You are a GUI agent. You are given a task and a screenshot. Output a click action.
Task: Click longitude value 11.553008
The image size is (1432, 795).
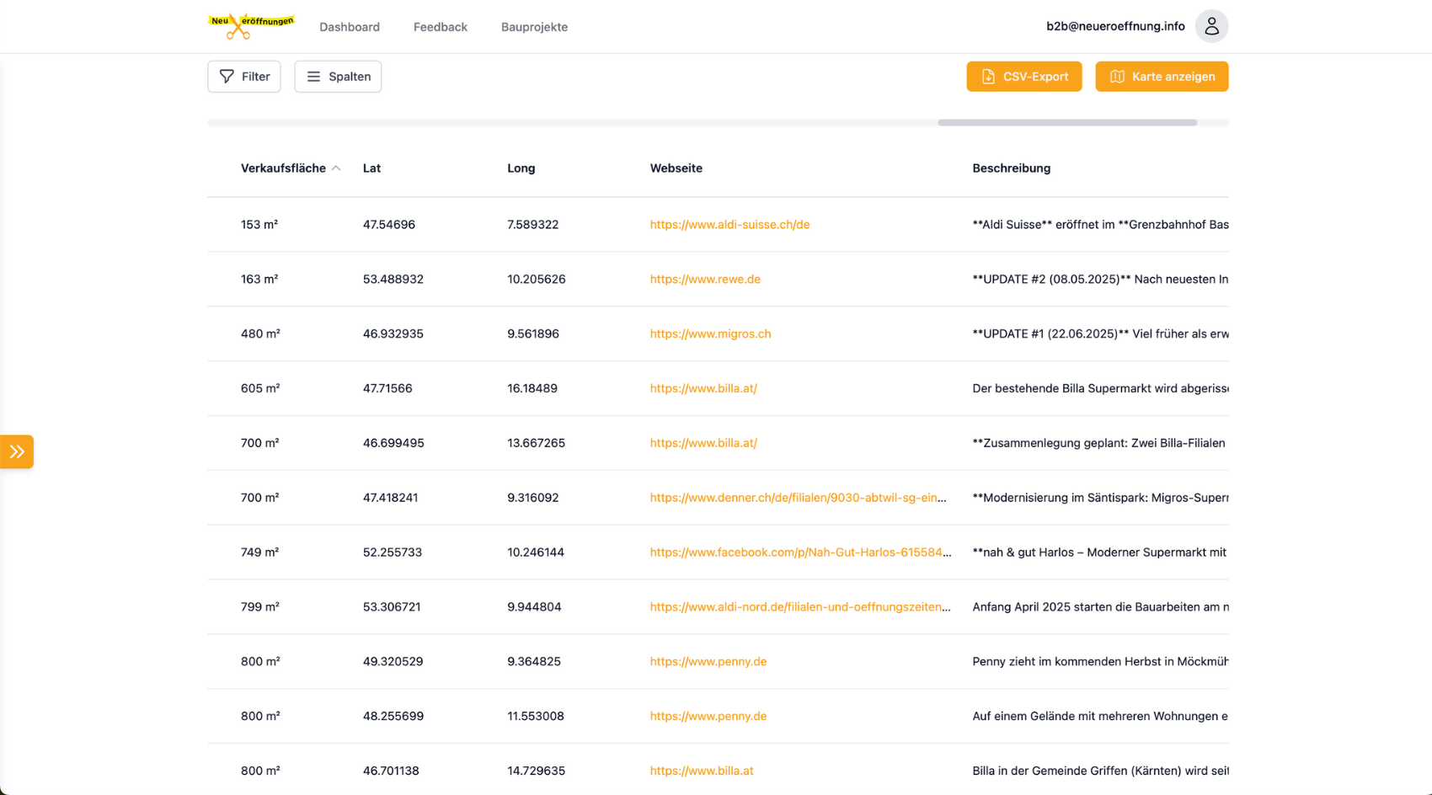(536, 717)
